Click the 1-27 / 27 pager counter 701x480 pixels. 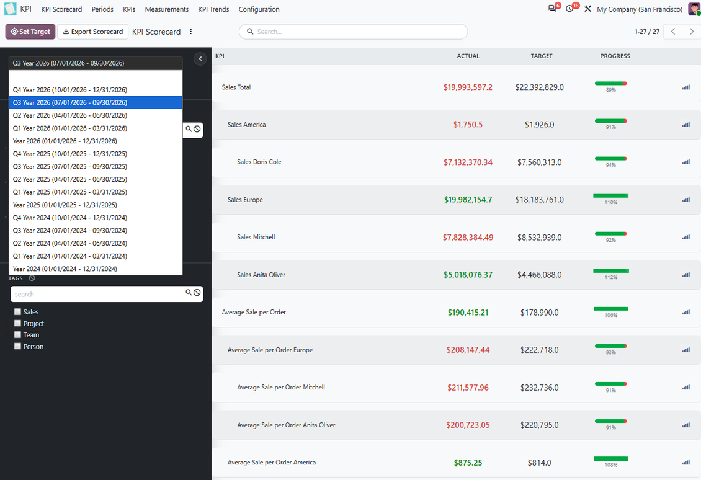(647, 32)
